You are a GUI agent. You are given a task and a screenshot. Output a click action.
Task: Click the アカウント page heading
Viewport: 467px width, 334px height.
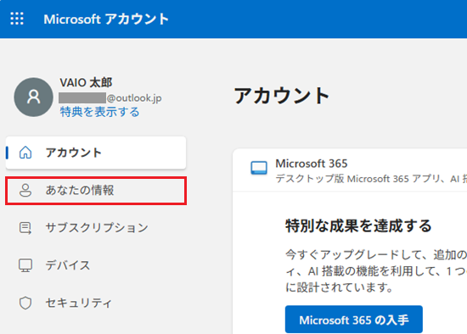[281, 96]
